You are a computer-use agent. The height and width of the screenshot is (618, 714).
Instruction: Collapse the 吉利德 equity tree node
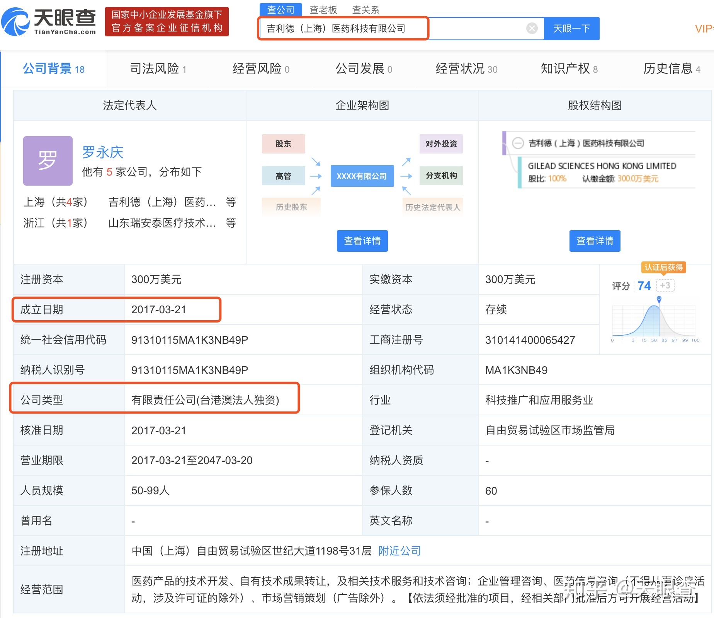click(x=518, y=143)
